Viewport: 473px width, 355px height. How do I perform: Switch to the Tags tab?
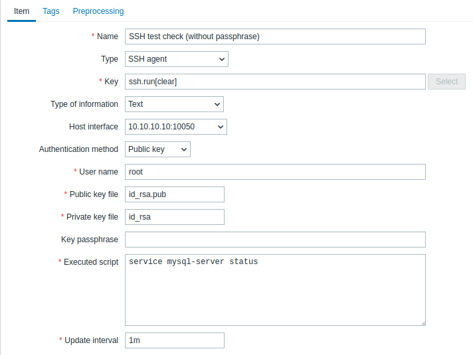(51, 11)
